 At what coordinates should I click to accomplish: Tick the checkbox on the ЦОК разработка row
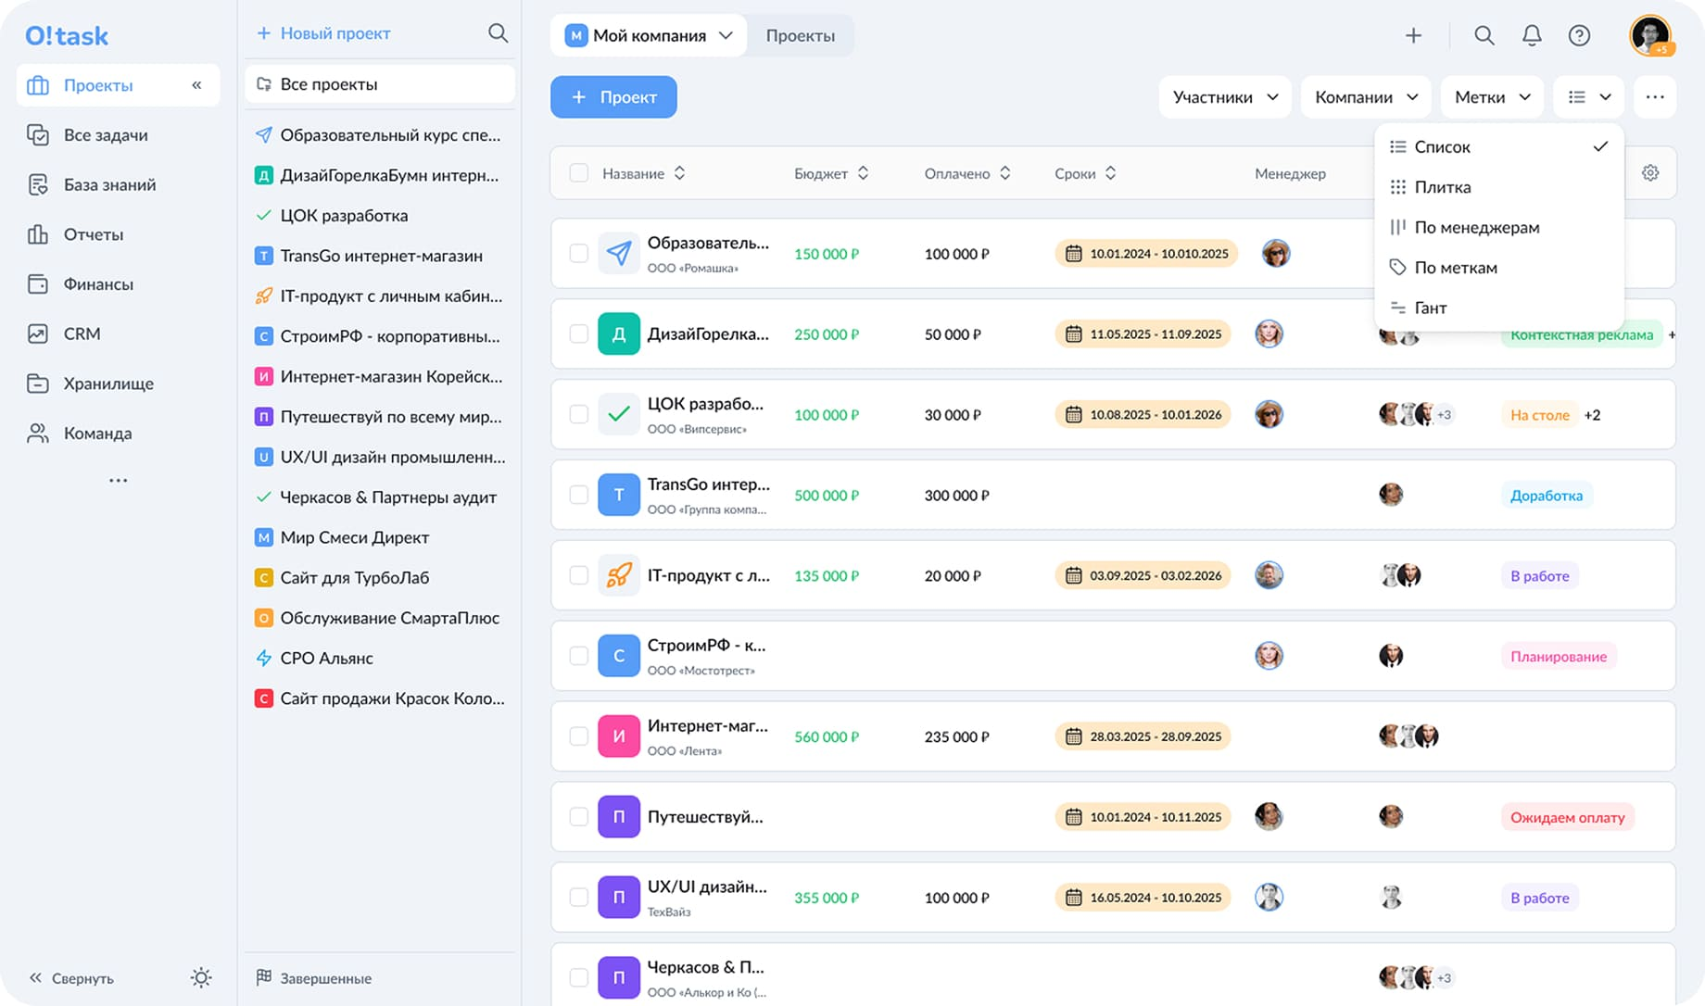[x=578, y=414]
